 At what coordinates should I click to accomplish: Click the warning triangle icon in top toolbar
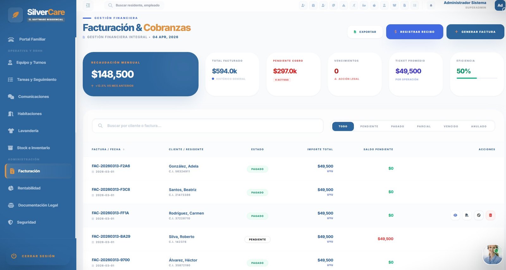[344, 5]
